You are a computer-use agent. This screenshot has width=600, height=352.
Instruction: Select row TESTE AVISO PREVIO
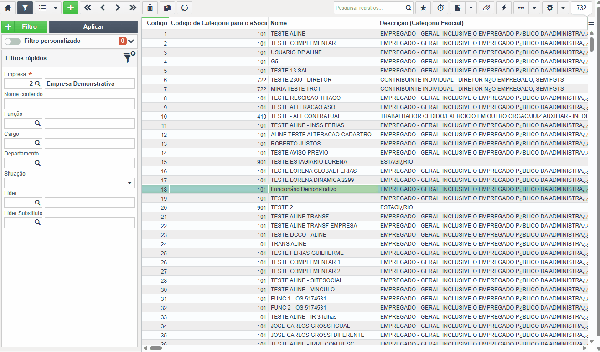point(365,153)
